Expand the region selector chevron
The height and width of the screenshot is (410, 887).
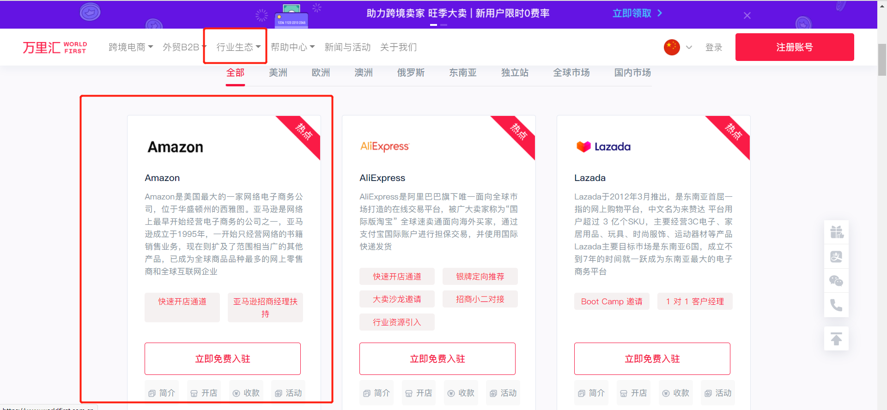tap(689, 47)
